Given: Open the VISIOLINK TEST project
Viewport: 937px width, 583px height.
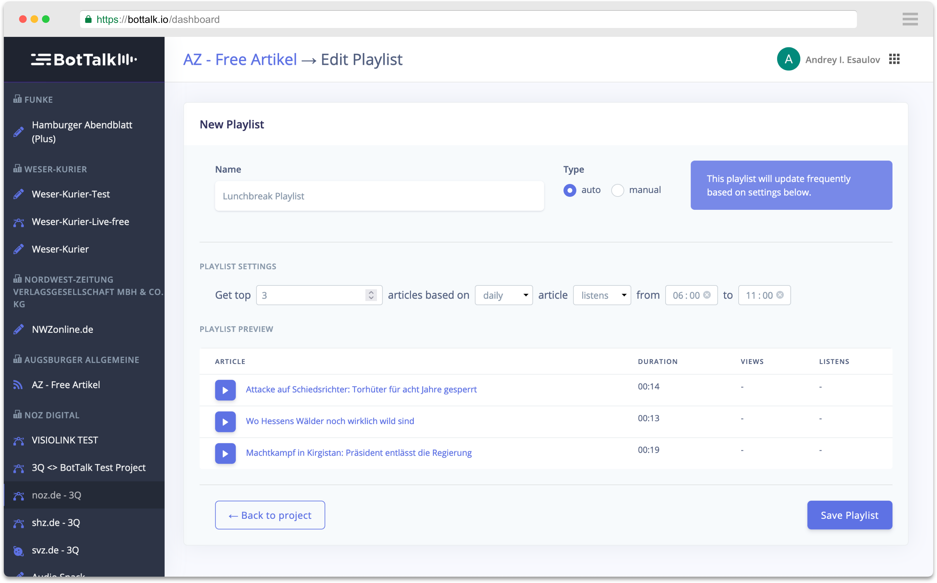Looking at the screenshot, I should [x=65, y=440].
